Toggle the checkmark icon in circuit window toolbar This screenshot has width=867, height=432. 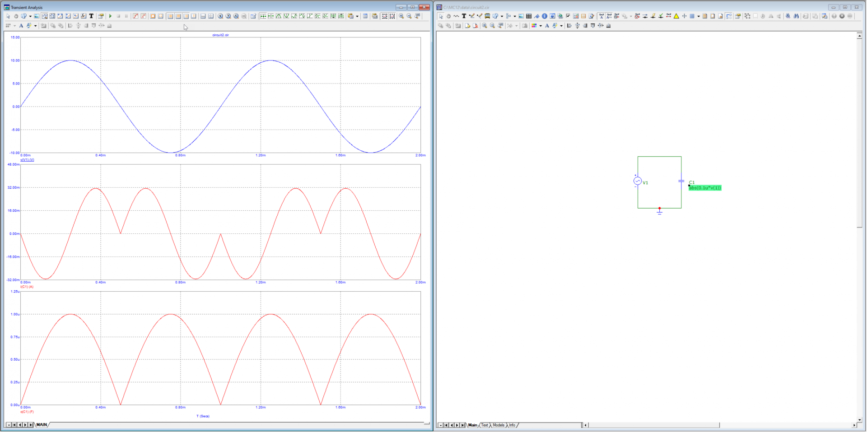568,16
